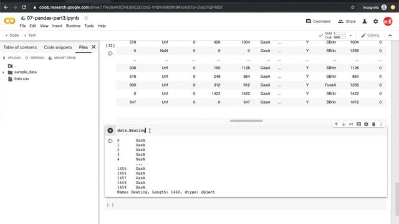
Task: Click MOUNT DRIVE button
Action: click(62, 58)
